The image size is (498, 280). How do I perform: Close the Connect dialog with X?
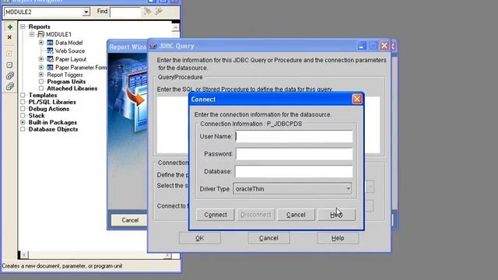point(357,99)
